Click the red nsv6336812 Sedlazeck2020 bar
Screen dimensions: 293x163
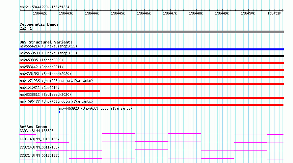tap(151, 98)
